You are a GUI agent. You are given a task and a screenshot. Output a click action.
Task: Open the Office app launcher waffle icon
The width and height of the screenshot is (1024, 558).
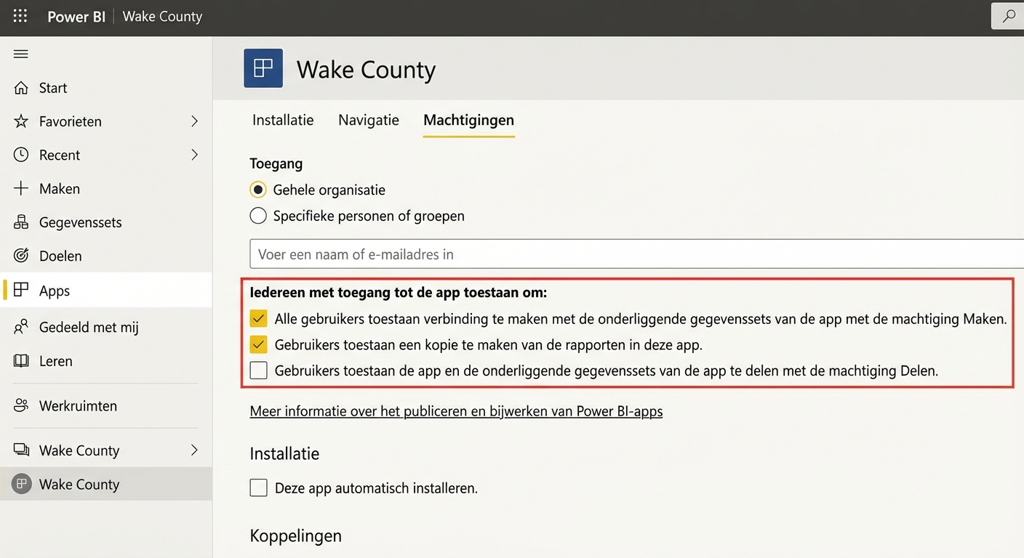20,16
